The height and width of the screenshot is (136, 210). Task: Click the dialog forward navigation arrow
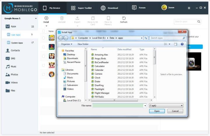(x=66, y=38)
